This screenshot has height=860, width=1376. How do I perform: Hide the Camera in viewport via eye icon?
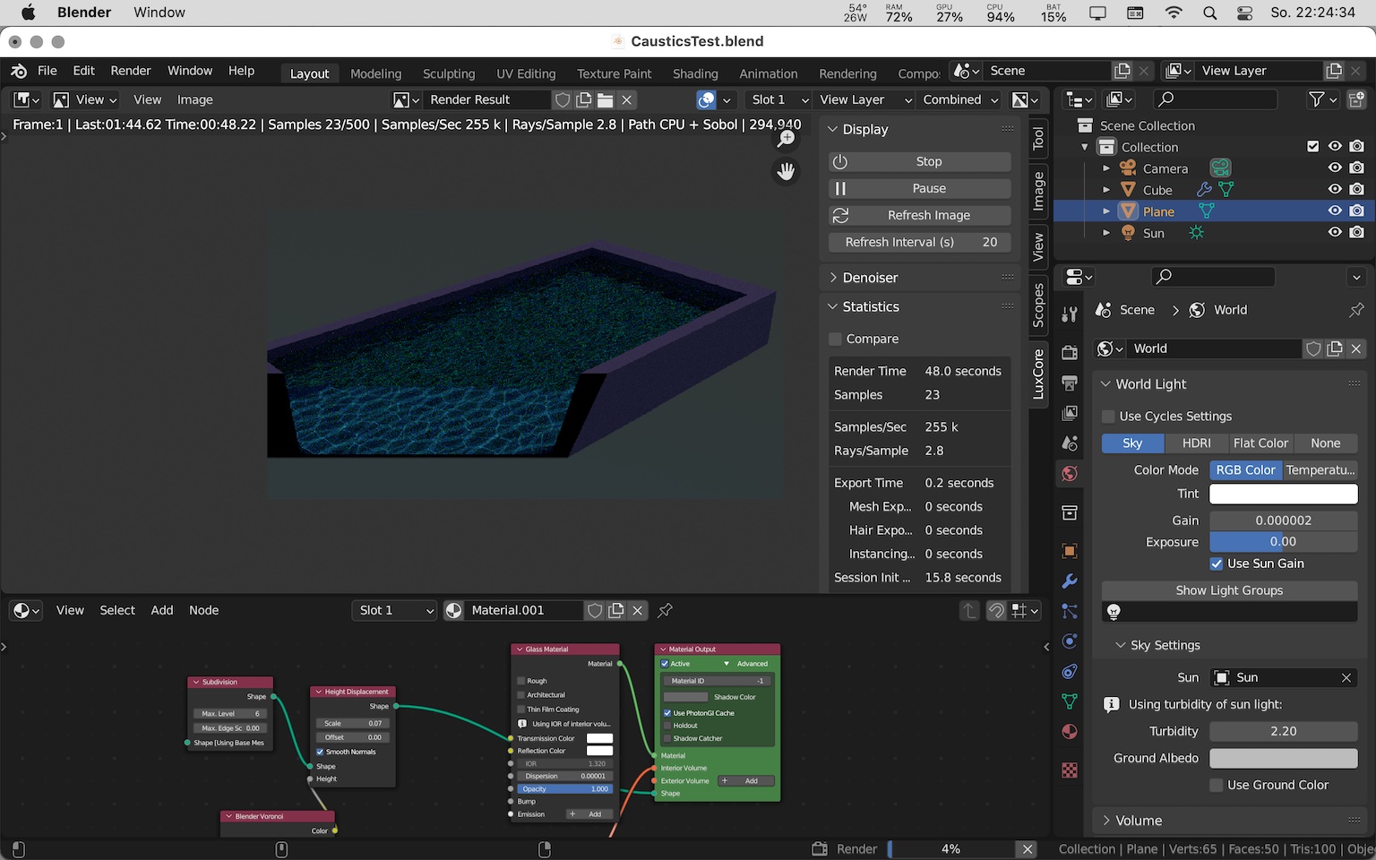(x=1335, y=168)
